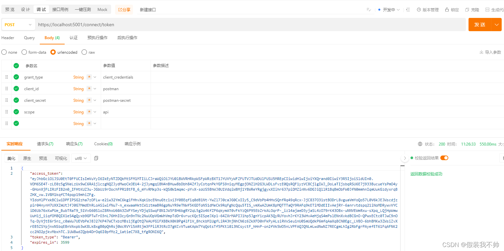Image resolution: width=504 pixels, height=251 pixels.
Task: Click the globe icon near 状态
Action: [420, 144]
